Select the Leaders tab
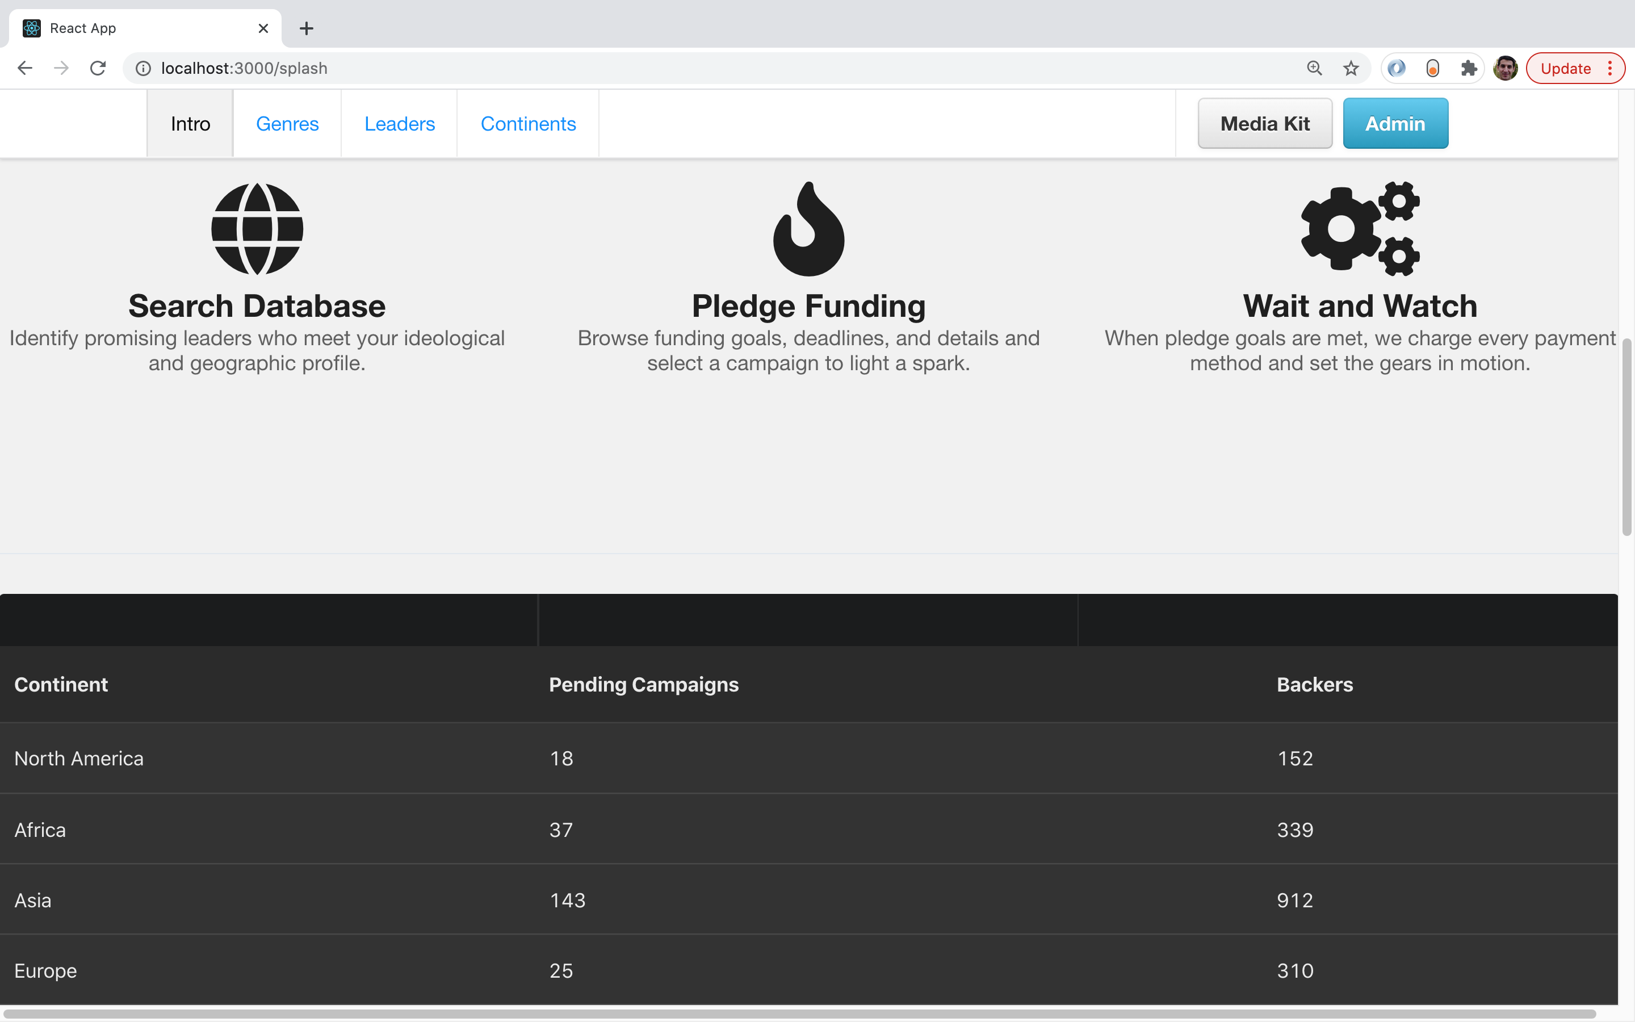The height and width of the screenshot is (1022, 1635). [399, 123]
